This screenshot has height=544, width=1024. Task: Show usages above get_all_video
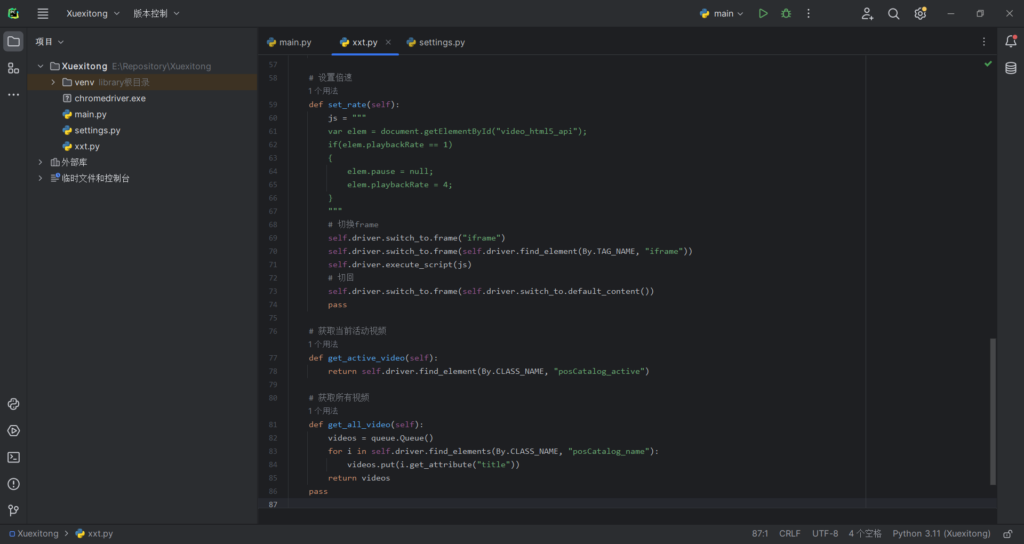pos(323,411)
